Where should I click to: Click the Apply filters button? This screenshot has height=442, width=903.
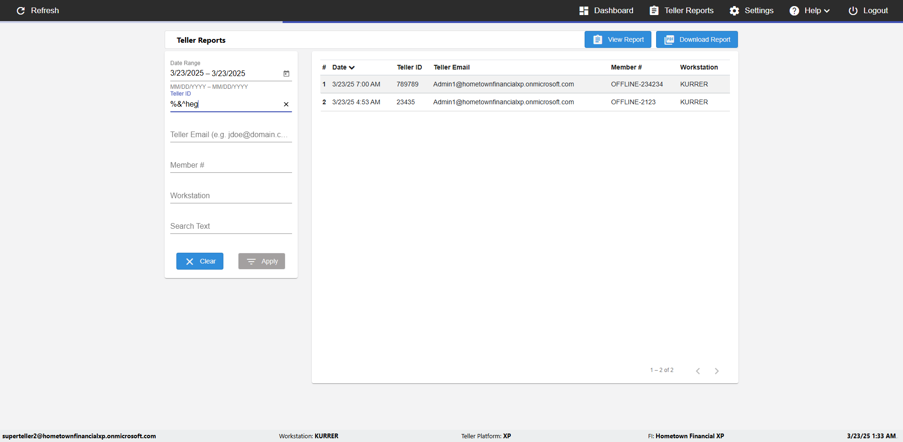[261, 261]
